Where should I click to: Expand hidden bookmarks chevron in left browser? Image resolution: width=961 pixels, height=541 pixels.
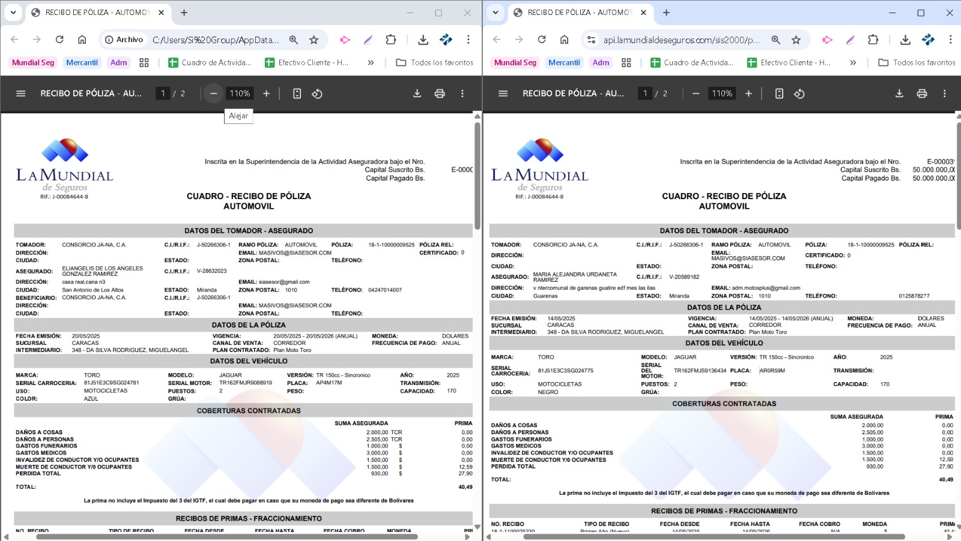371,62
